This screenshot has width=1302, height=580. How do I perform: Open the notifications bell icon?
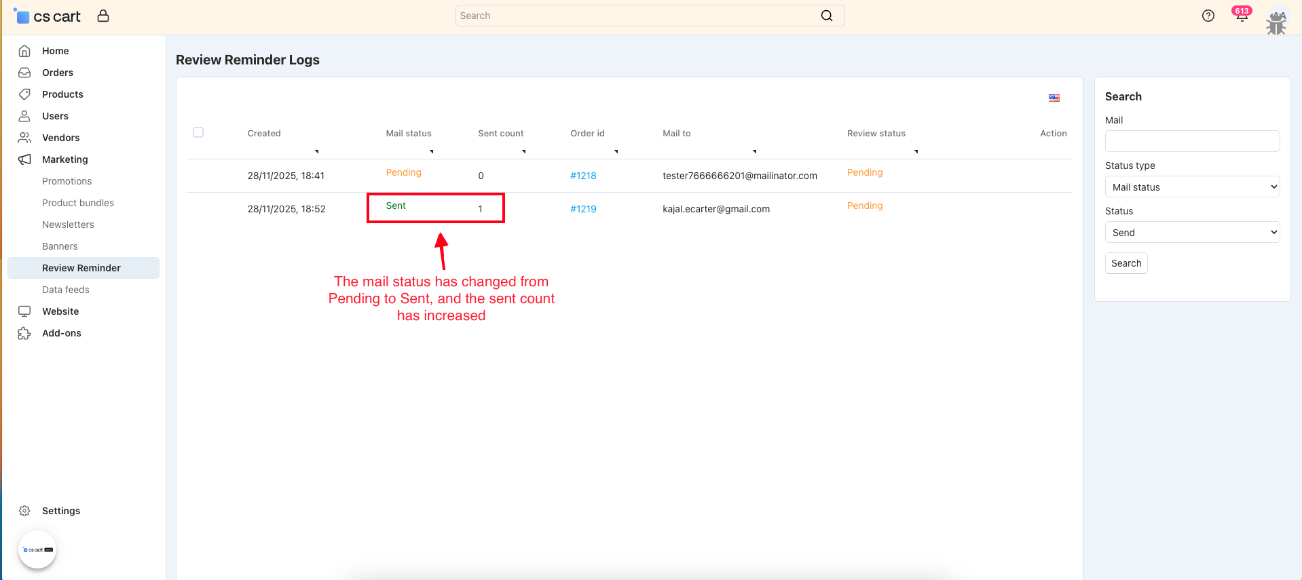pyautogui.click(x=1242, y=16)
